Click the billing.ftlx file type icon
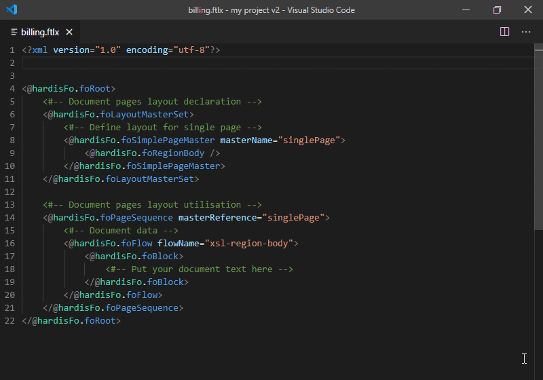The height and width of the screenshot is (380, 543). [14, 32]
